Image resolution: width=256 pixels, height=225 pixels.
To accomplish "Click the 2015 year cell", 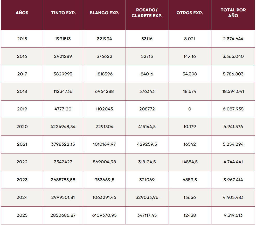I will click(22, 39).
